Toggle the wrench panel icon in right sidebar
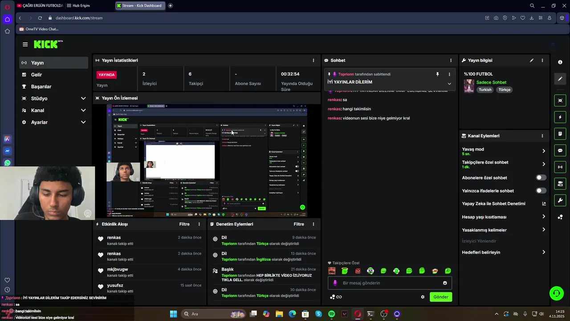This screenshot has height=321, width=570. tap(560, 200)
